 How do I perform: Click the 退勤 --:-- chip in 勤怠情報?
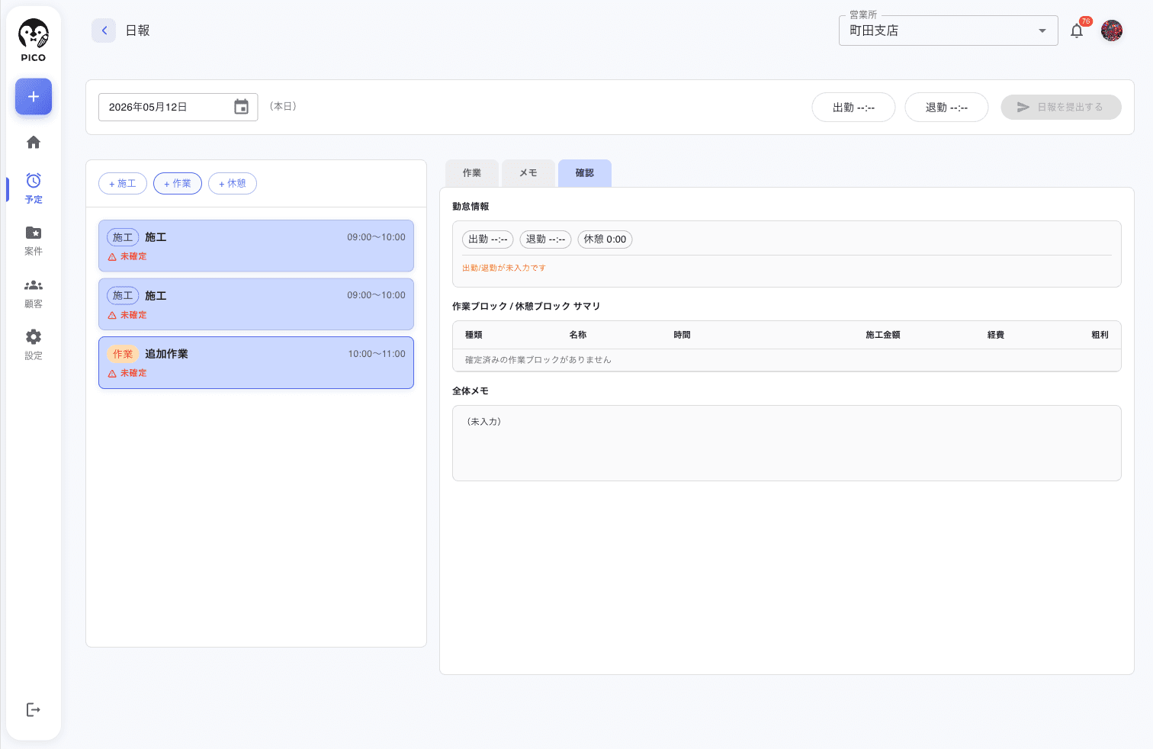[x=545, y=239]
